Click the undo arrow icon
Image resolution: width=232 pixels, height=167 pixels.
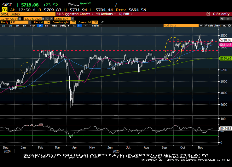click(222, 19)
